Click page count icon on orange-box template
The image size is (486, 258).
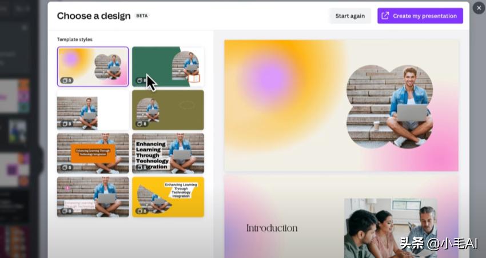point(67,167)
